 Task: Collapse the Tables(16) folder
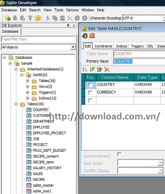[x=16, y=104]
